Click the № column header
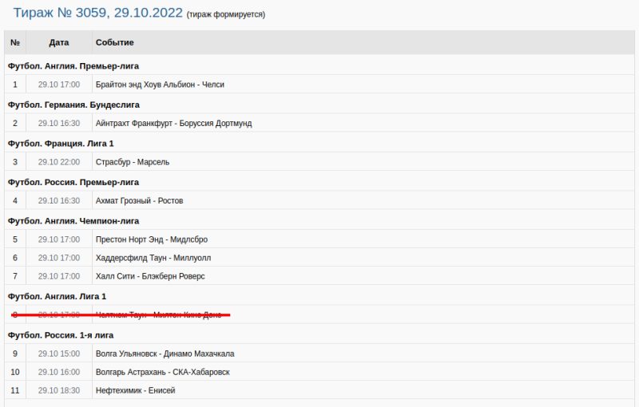This screenshot has height=407, width=639. point(15,42)
